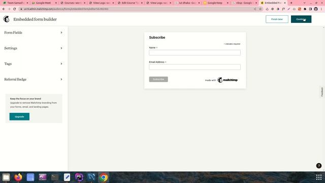Launch Firefox from the dock
Viewport: 325px width, 183px height.
coord(18,177)
